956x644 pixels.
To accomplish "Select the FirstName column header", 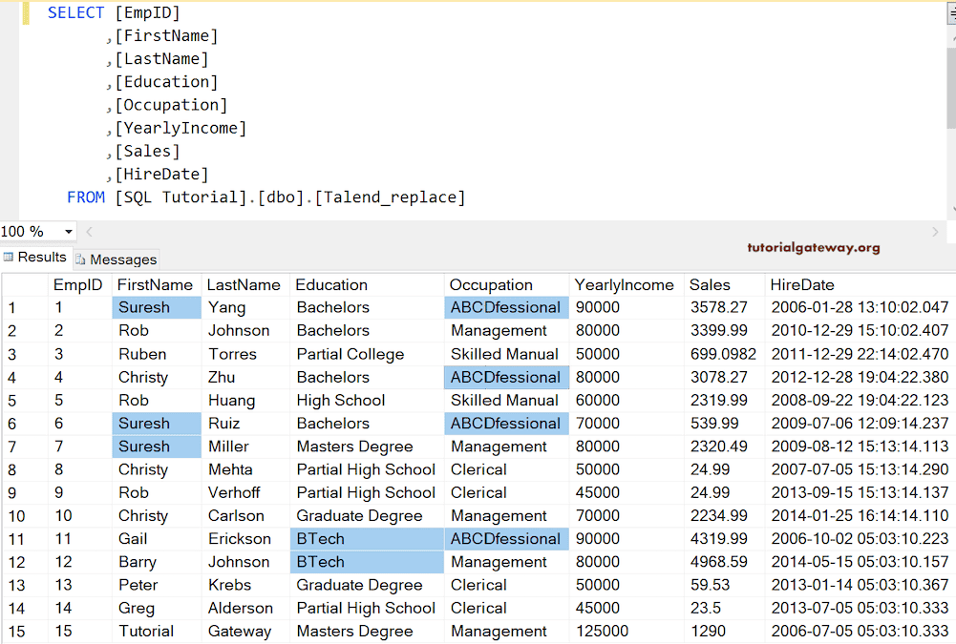I will [157, 284].
